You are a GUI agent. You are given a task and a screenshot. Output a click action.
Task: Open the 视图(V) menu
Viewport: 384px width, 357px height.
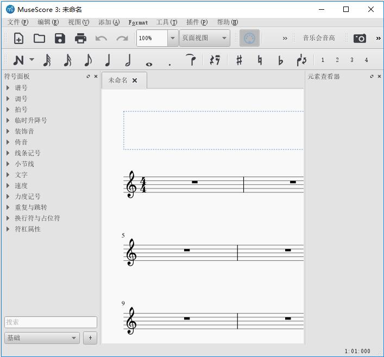tap(79, 22)
